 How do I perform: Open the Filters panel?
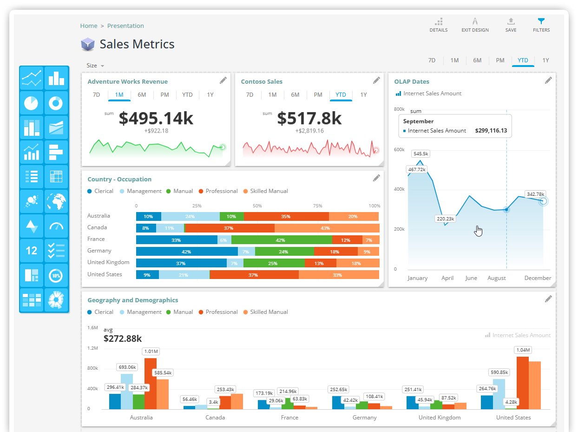(x=541, y=25)
